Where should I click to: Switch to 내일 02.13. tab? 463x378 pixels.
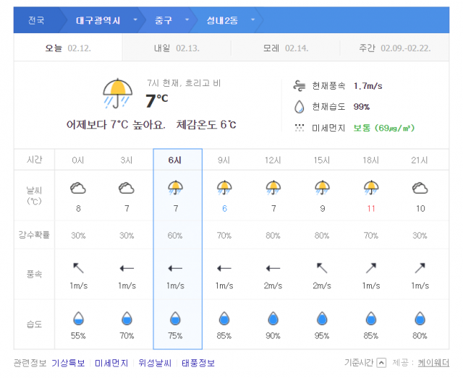click(x=177, y=48)
